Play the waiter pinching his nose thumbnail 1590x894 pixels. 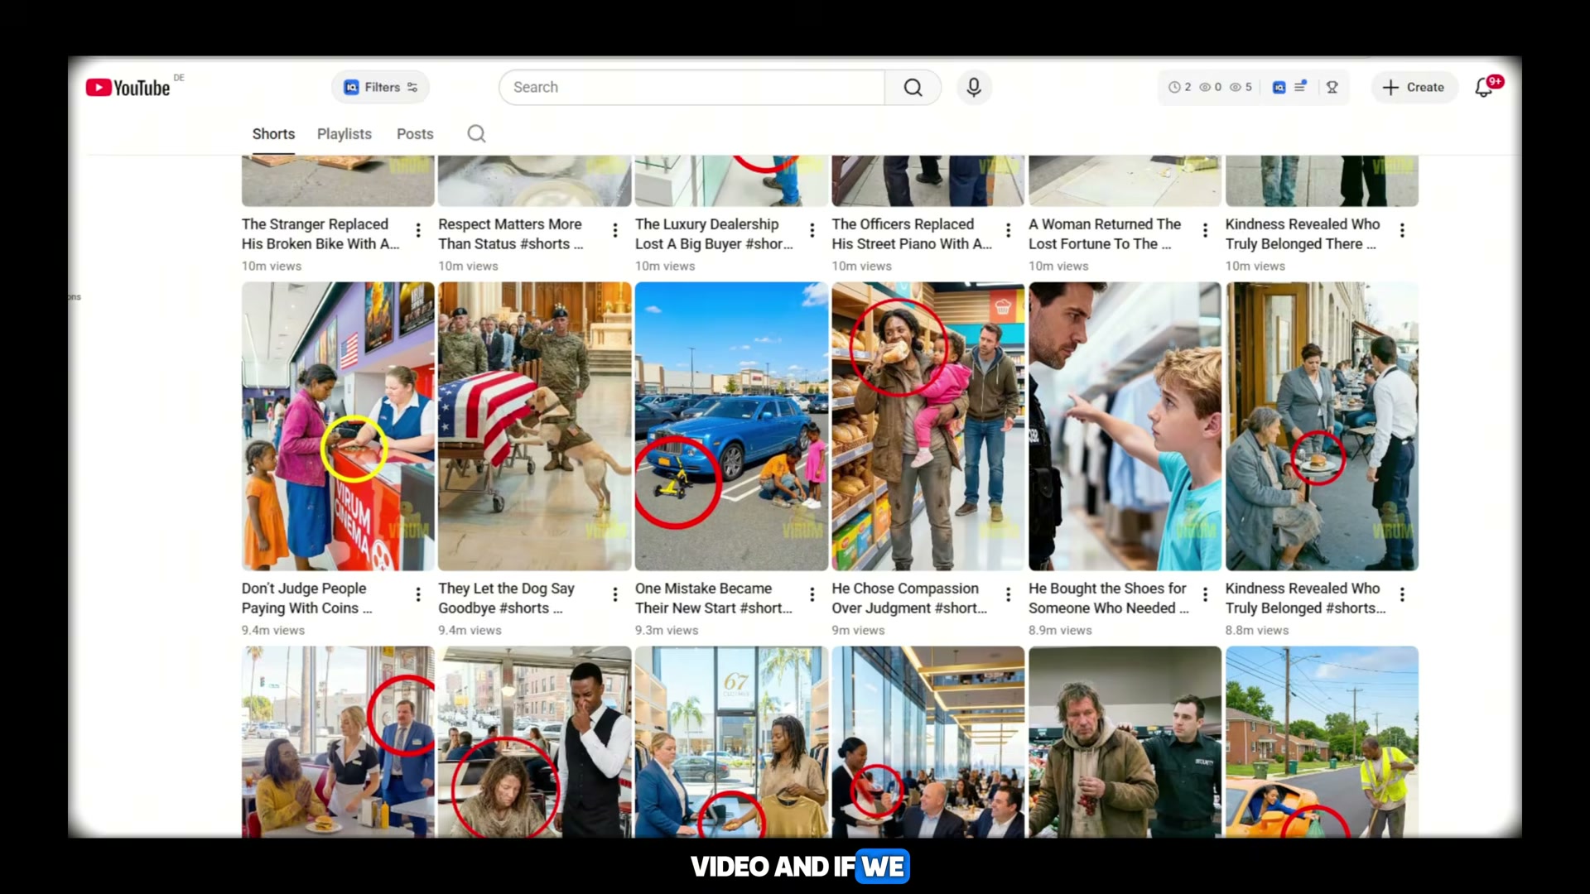[x=535, y=742]
